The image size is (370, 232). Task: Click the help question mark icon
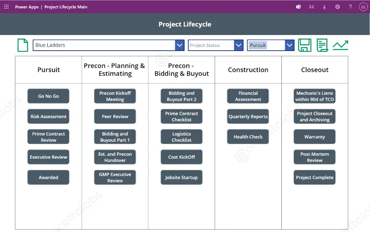350,7
